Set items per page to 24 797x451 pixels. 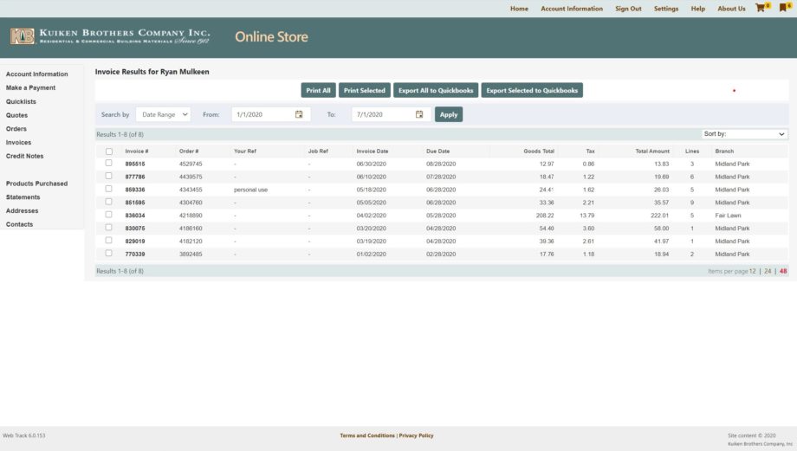[768, 271]
